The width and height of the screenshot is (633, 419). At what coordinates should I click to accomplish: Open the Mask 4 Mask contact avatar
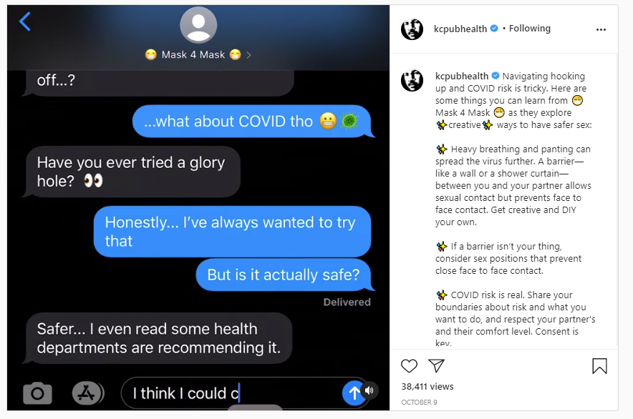[198, 25]
